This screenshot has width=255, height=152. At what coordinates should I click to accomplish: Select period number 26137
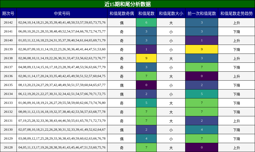(8, 67)
